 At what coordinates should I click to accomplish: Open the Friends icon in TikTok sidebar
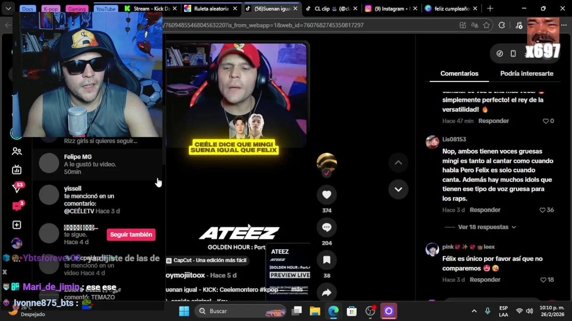click(x=17, y=151)
